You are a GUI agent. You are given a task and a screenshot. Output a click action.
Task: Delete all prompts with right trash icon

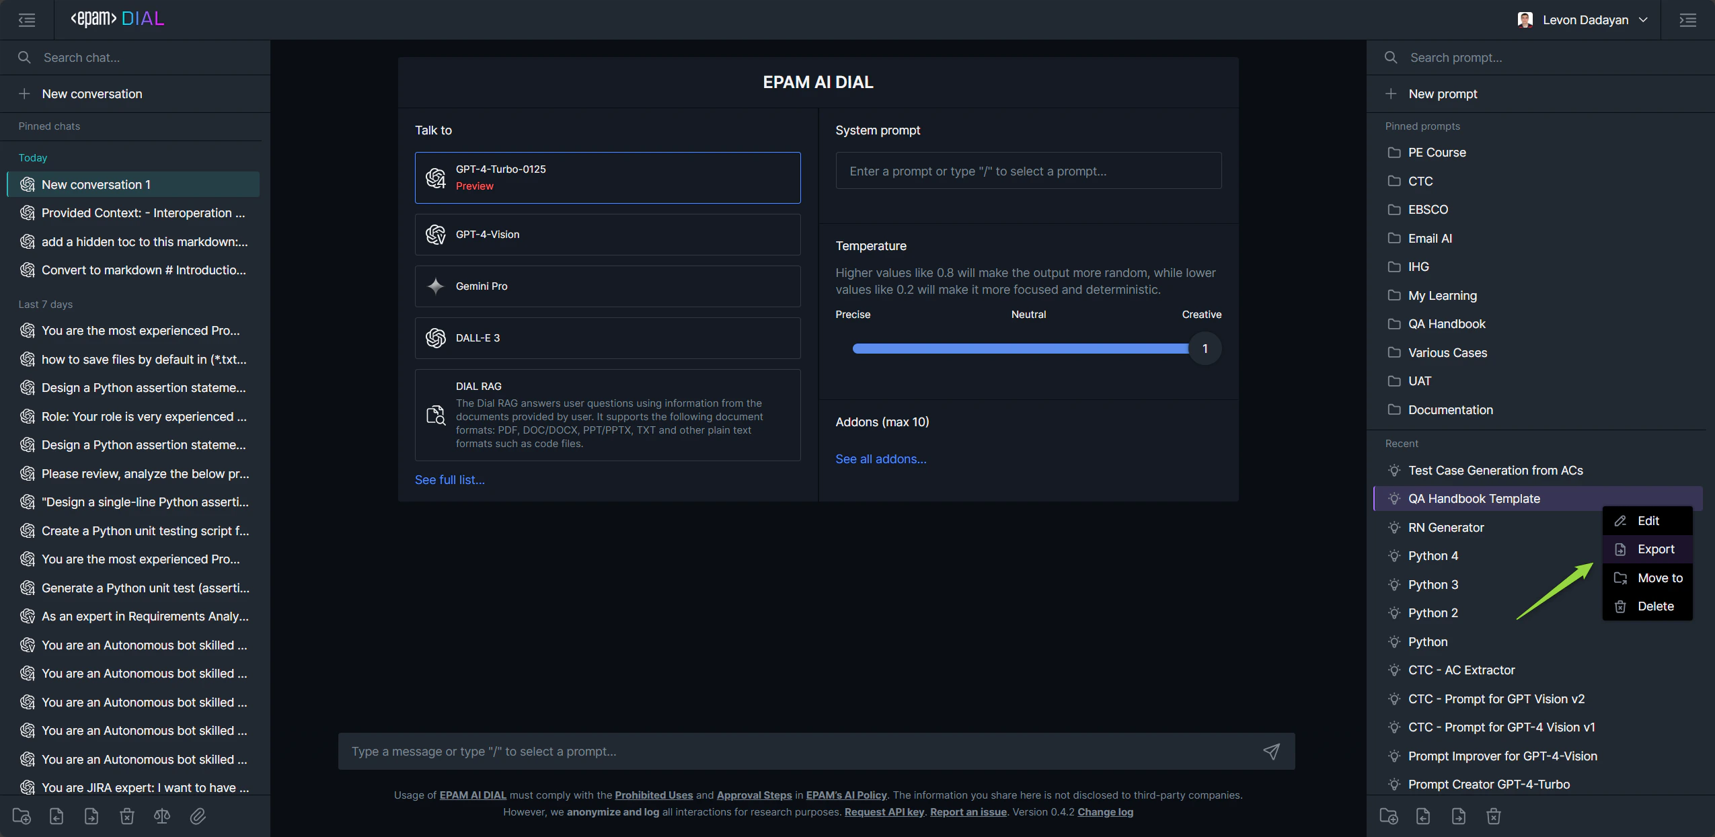tap(1494, 816)
